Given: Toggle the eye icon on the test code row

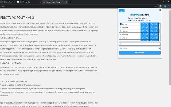Looking at the screenshot, I should [147, 38].
